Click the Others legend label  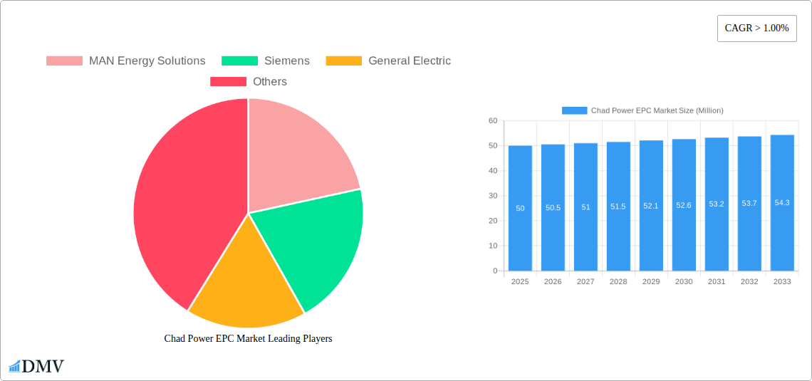click(x=270, y=81)
